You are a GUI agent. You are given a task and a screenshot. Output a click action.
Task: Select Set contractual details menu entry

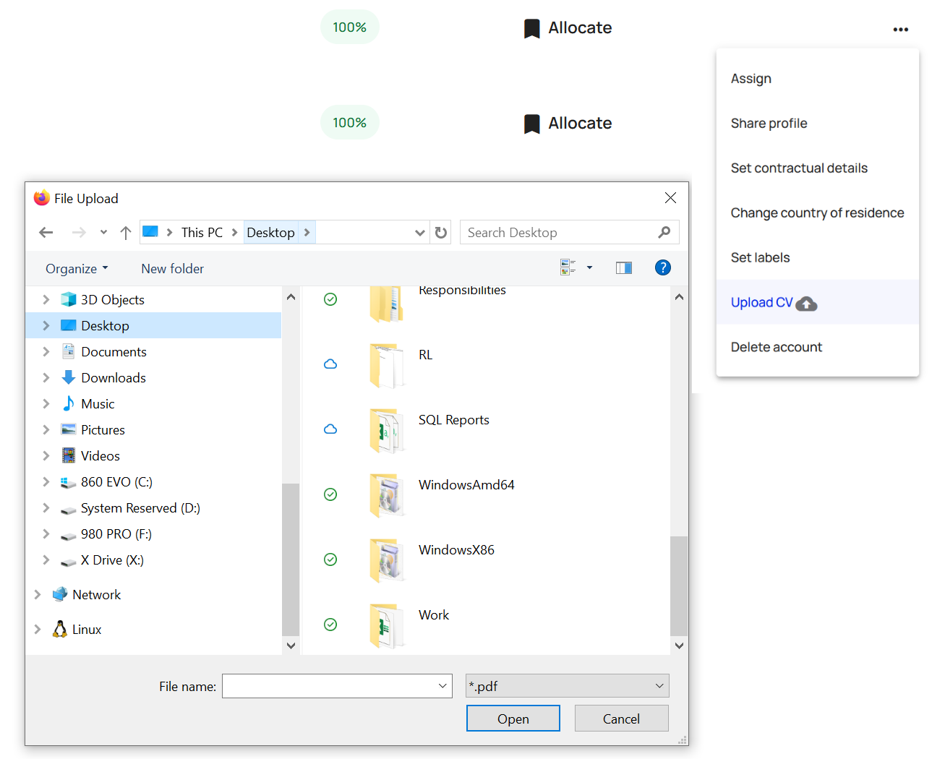(x=817, y=168)
